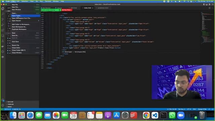Toggle bottom panel layout icon in title bar
Viewport: 215px width, 121px height.
coord(207,4)
